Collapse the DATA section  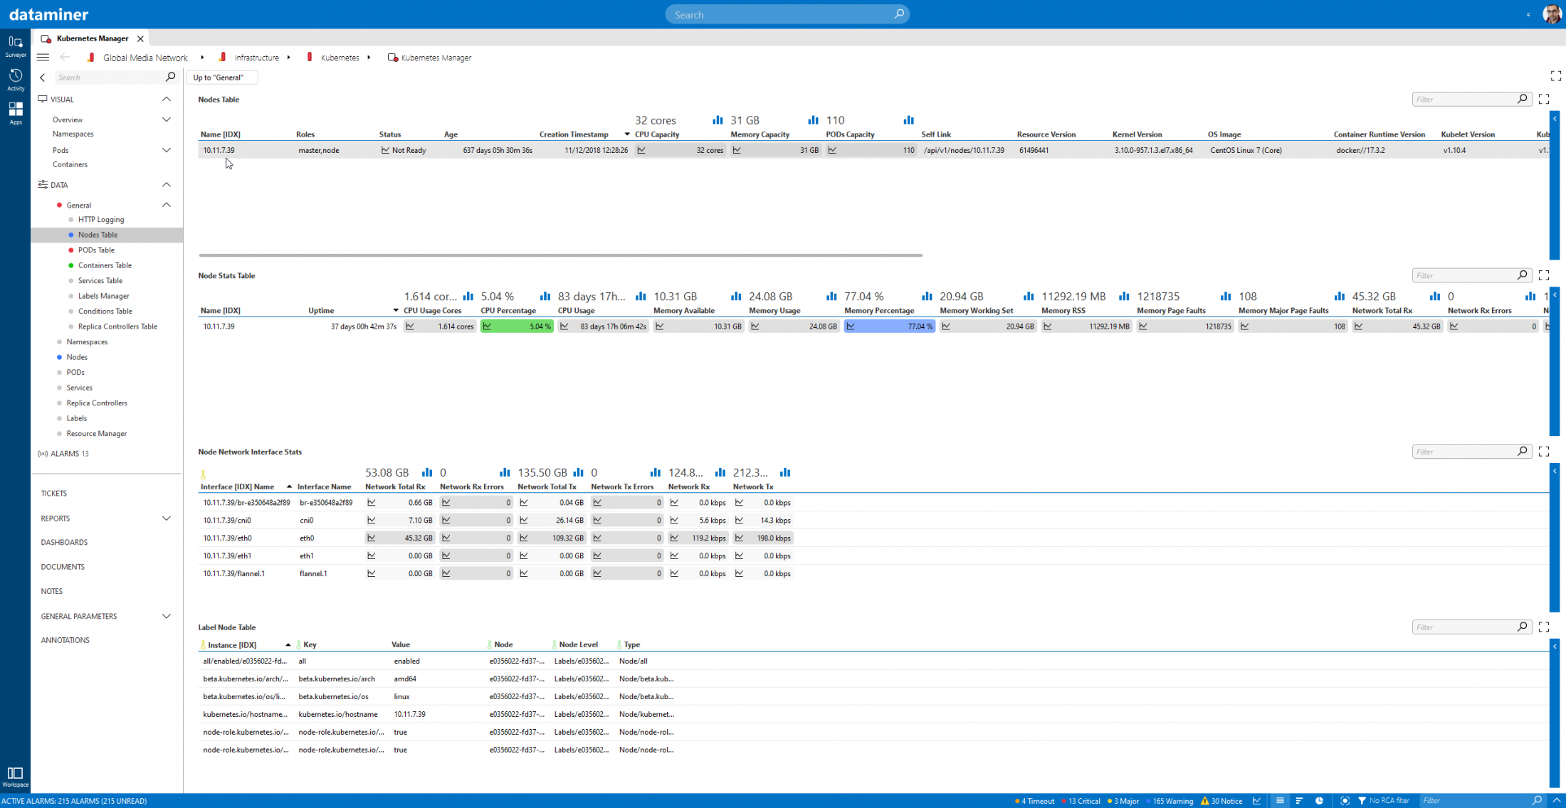coord(166,184)
